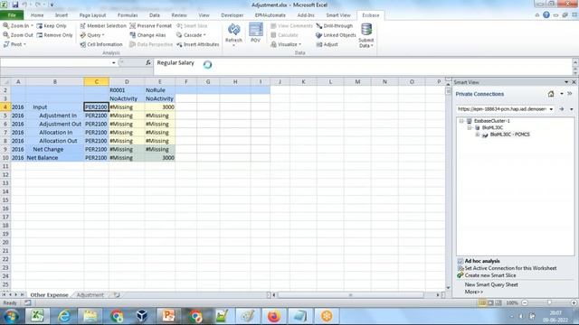This screenshot has height=325, width=579.
Task: Toggle the POV button
Action: click(255, 32)
